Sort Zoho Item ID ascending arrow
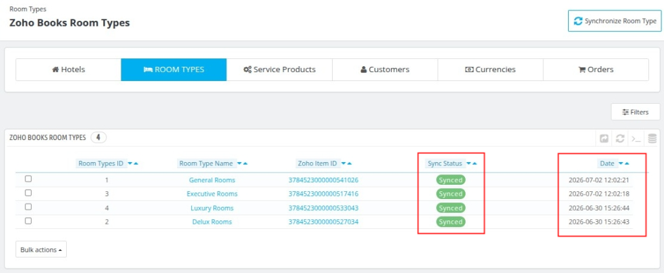 pyautogui.click(x=349, y=163)
